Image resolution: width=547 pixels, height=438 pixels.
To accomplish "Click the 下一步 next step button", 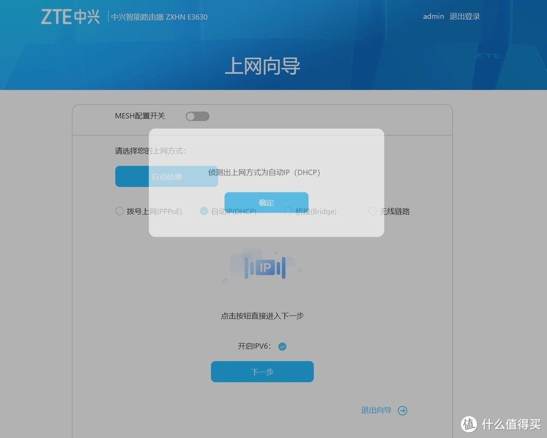I will pyautogui.click(x=262, y=372).
